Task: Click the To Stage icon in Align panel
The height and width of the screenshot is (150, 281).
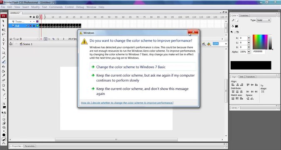Action: coord(263,92)
